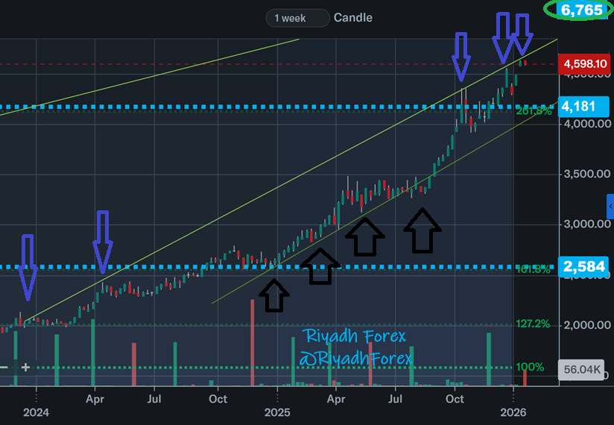The width and height of the screenshot is (614, 425).
Task: Select the red dashed current price line
Action: point(279,64)
